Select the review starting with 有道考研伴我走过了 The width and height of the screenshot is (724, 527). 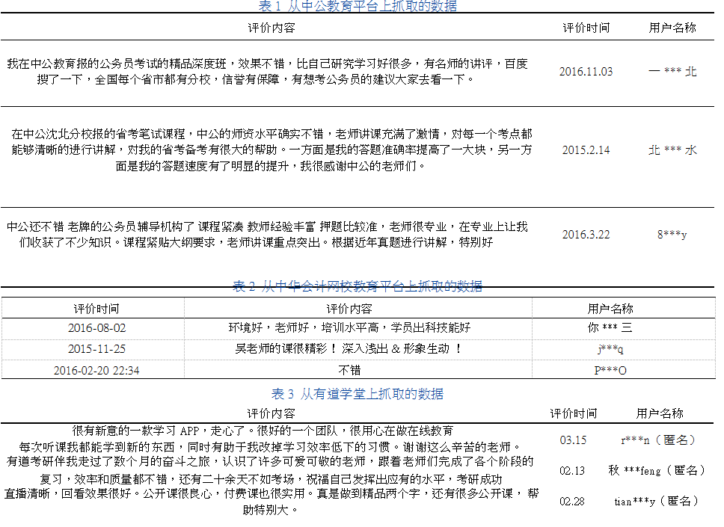pos(270,470)
